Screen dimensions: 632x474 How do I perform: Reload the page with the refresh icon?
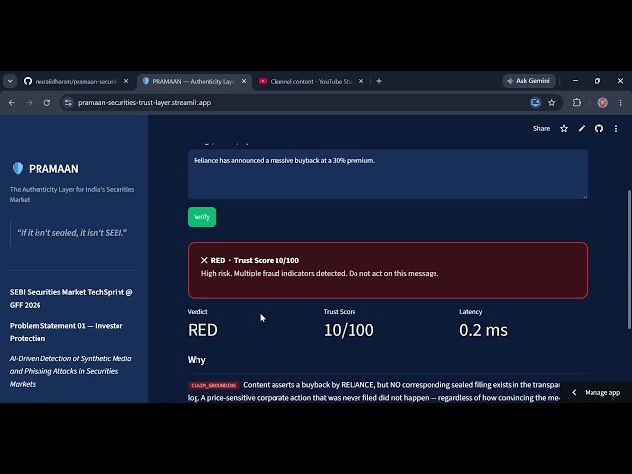click(47, 103)
